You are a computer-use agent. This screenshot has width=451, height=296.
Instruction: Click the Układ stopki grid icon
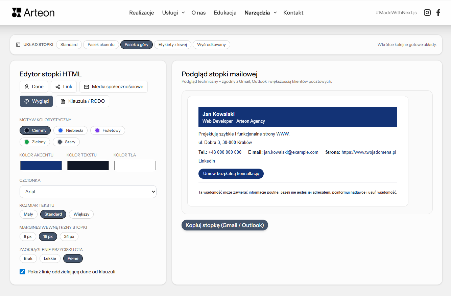click(18, 44)
